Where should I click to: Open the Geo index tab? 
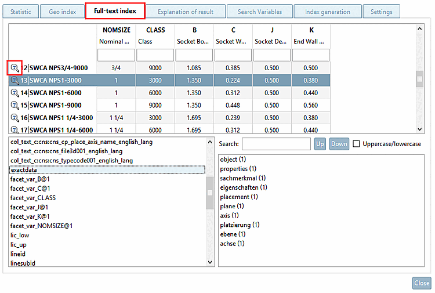click(x=61, y=12)
